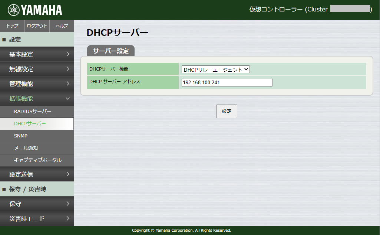The image size is (380, 235).
Task: Click the DHCP server address input field
Action: pyautogui.click(x=227, y=82)
